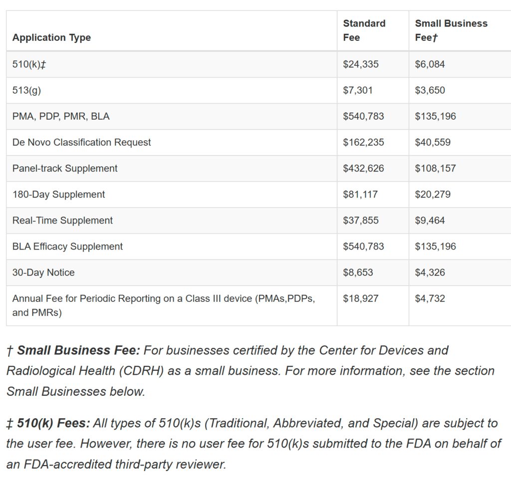Click the 180-Day Supplement row label
The image size is (511, 477).
tap(58, 194)
